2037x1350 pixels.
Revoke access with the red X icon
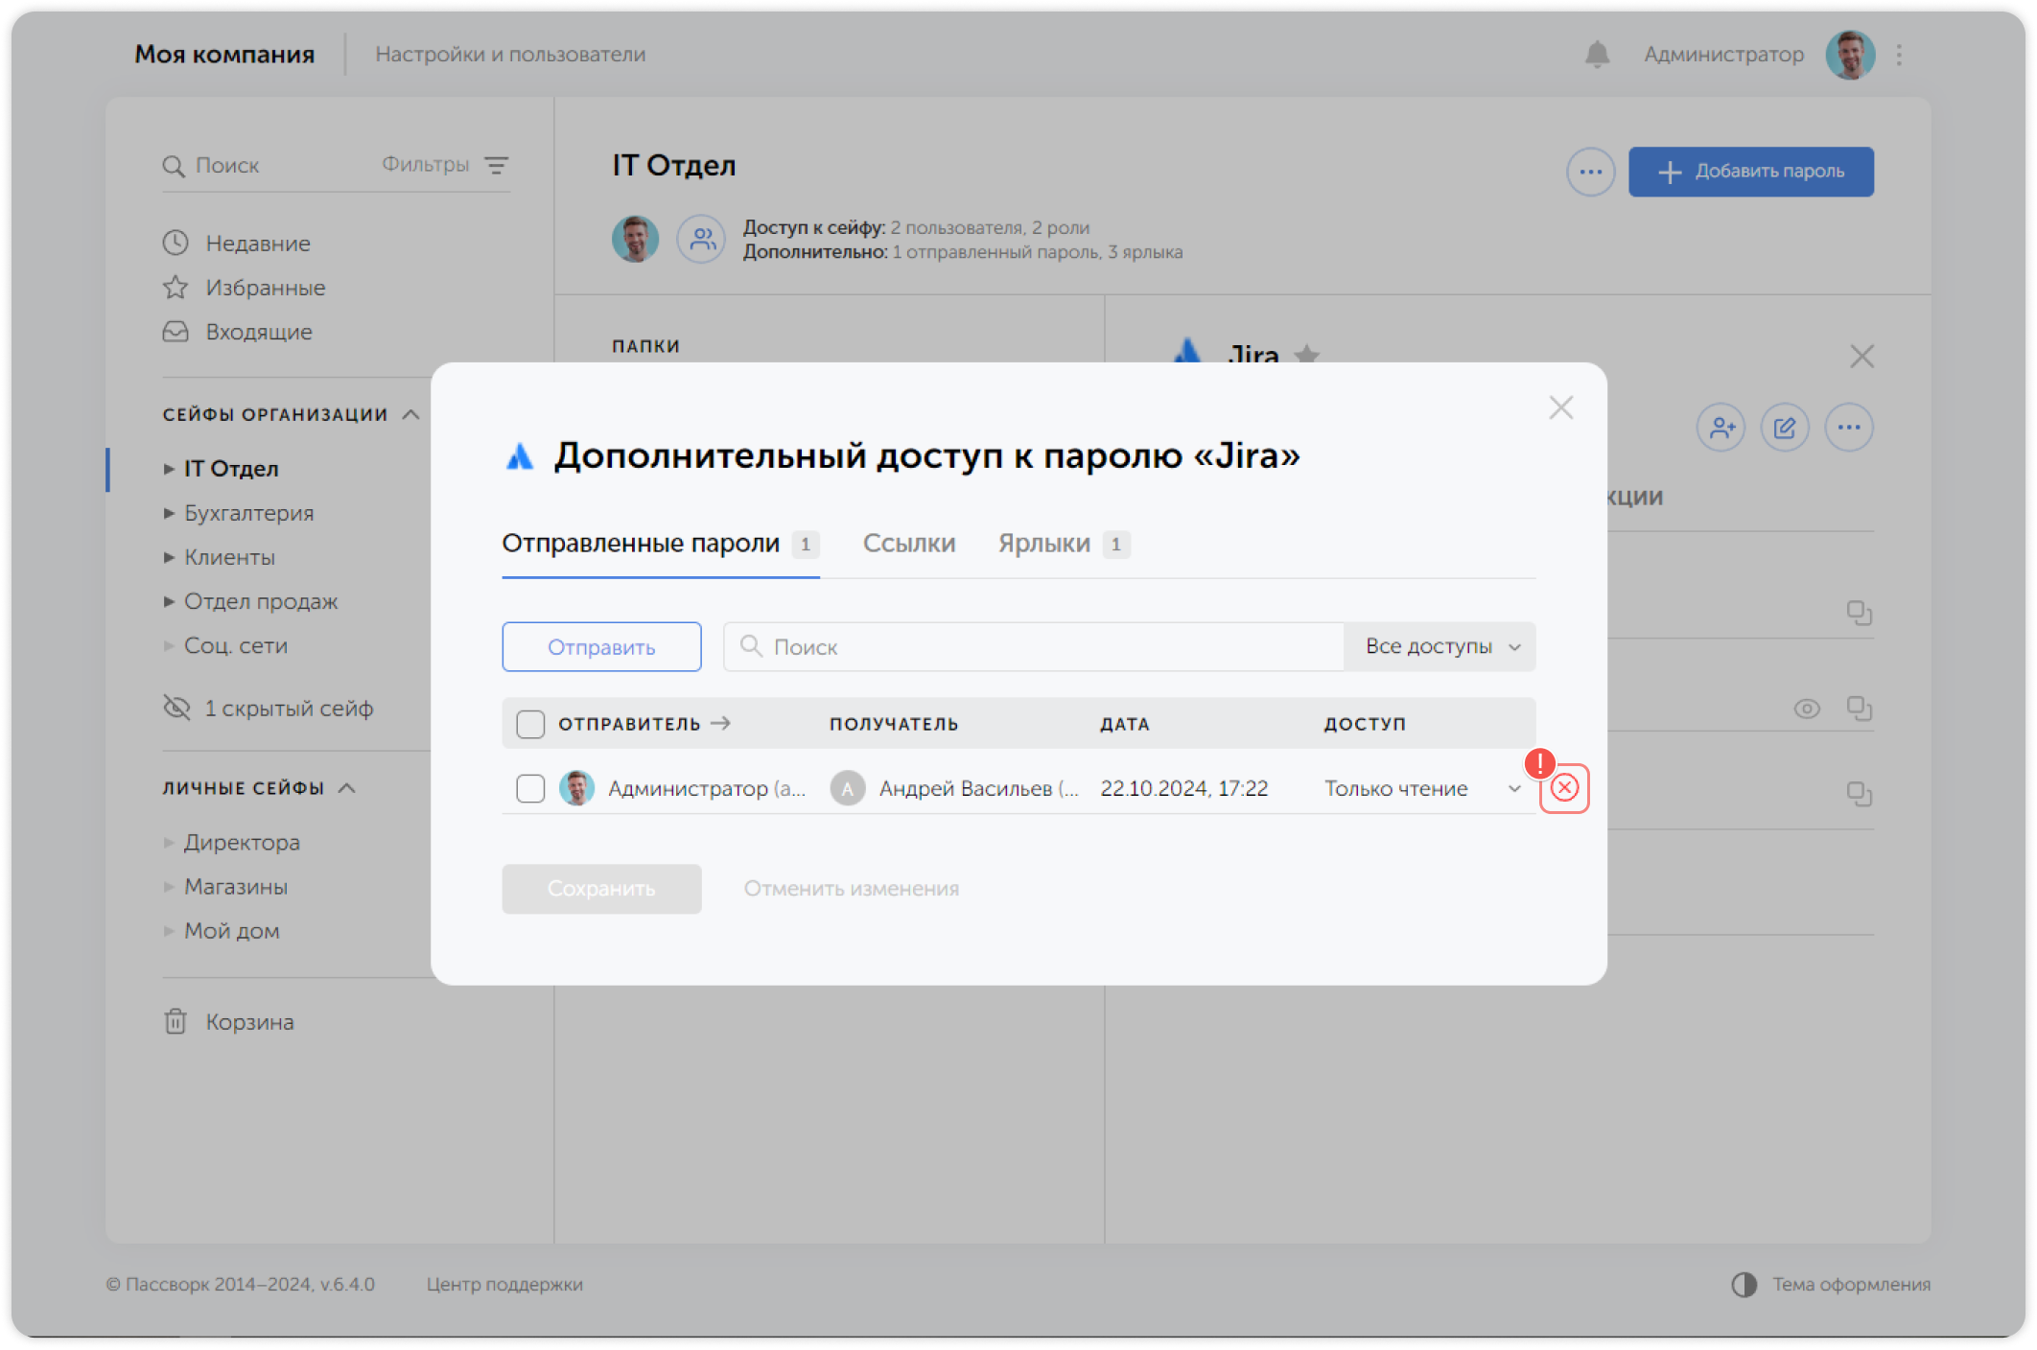1564,788
